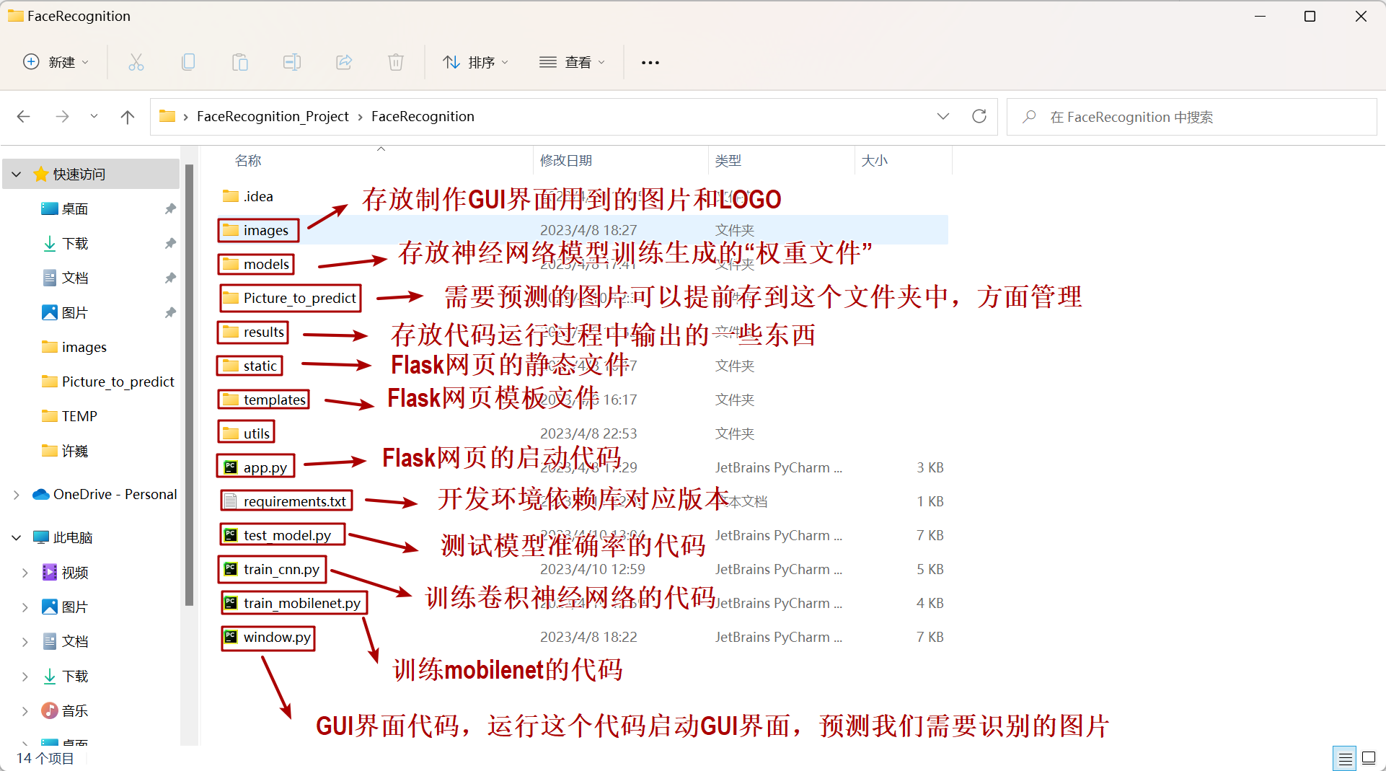
Task: Click the search magnifier icon
Action: tap(1030, 116)
